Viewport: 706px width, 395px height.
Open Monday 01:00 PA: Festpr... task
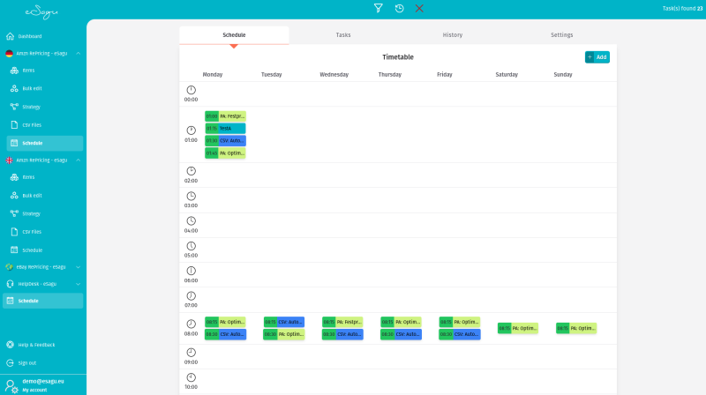225,116
